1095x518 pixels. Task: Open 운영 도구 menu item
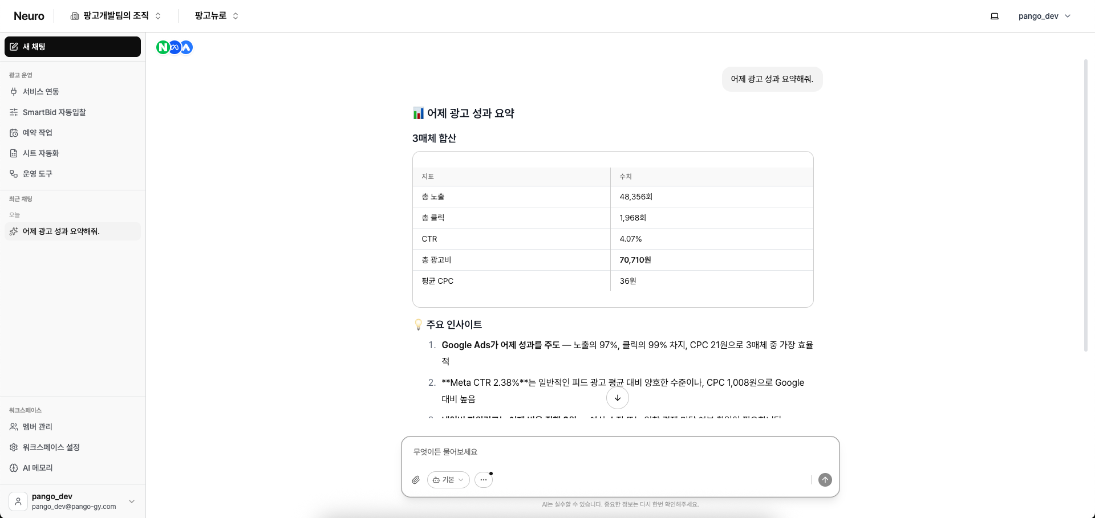(x=72, y=174)
